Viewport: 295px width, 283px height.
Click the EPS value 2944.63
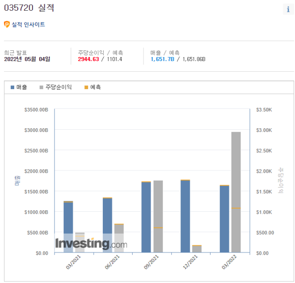[x=88, y=59]
